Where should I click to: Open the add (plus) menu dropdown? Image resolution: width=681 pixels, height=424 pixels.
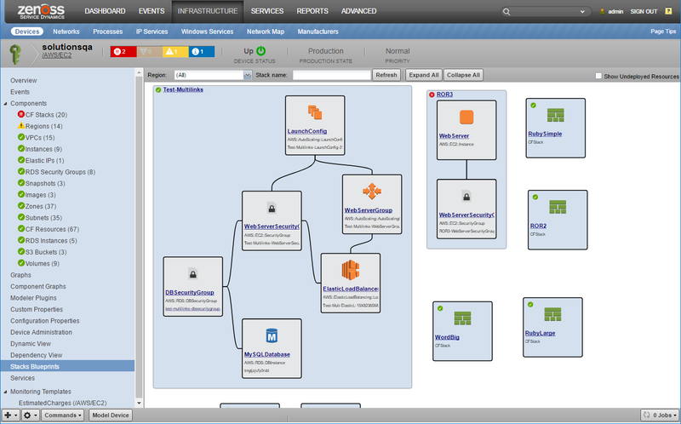click(x=11, y=415)
